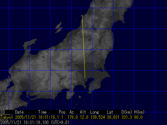Image resolution: width=167 pixels, height=125 pixels.
Task: Select the height value 80.0
Action: 138,117
